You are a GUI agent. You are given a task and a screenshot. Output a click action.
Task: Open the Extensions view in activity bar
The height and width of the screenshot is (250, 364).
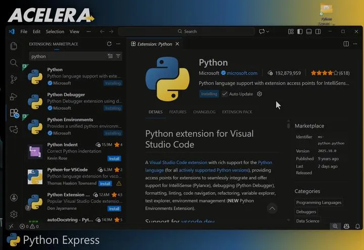click(14, 113)
